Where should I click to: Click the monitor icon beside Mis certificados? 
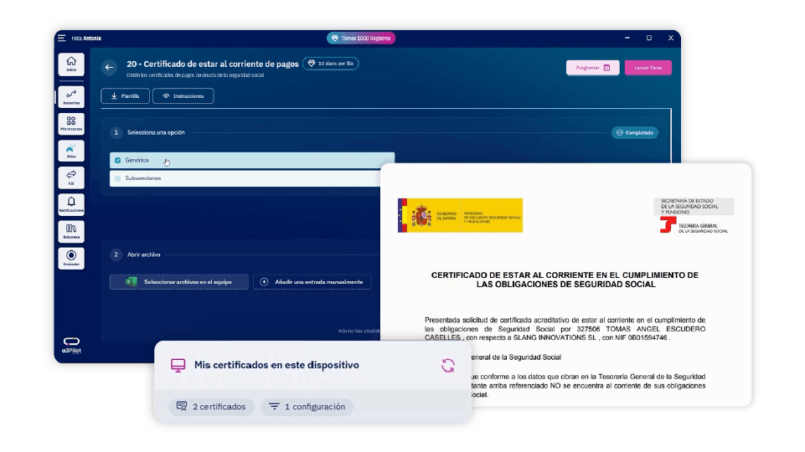pyautogui.click(x=178, y=365)
